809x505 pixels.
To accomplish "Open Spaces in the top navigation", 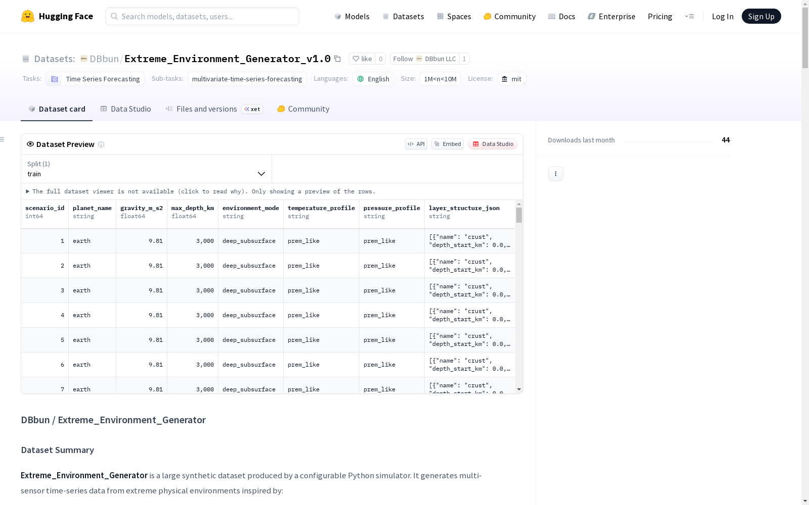I will tap(454, 16).
